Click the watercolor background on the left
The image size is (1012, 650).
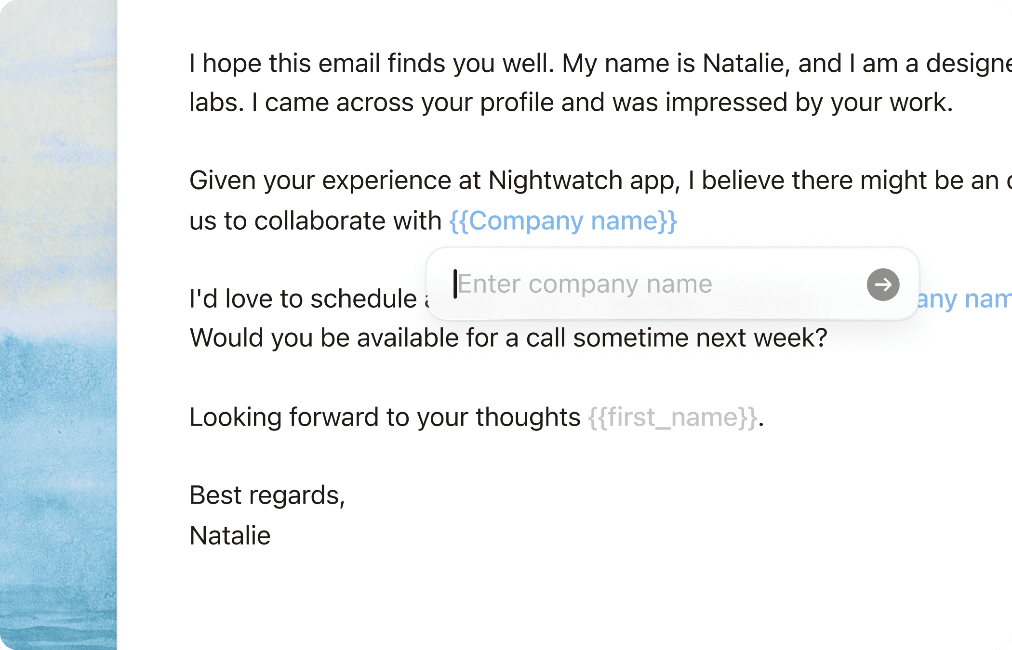pyautogui.click(x=58, y=337)
